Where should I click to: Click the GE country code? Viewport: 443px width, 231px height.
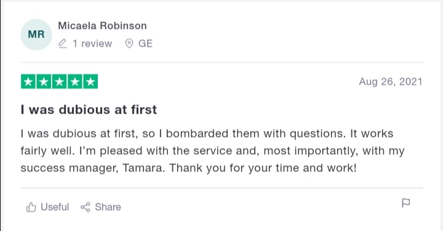coord(145,44)
